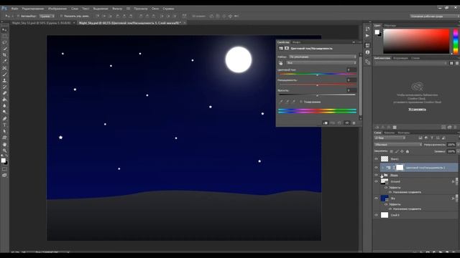Select the Blur tool

coord(4,106)
